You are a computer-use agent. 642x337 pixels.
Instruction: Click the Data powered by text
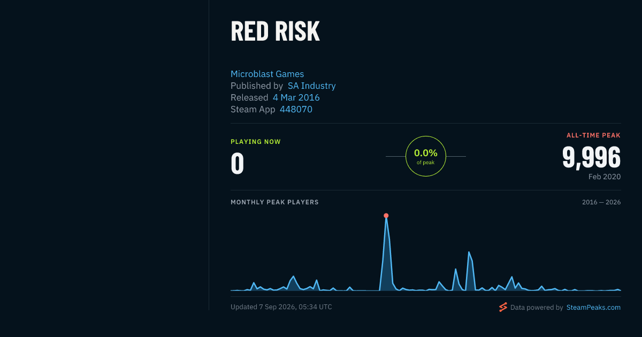[537, 308]
